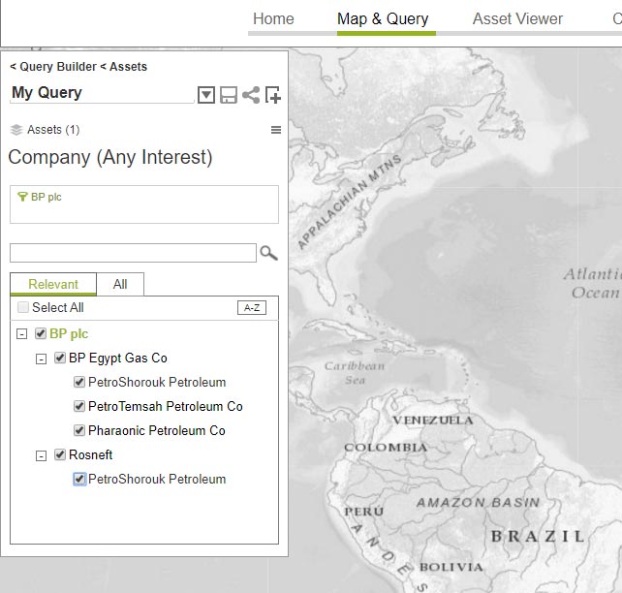
Task: Sort the company list with A-Z button
Action: [x=252, y=307]
